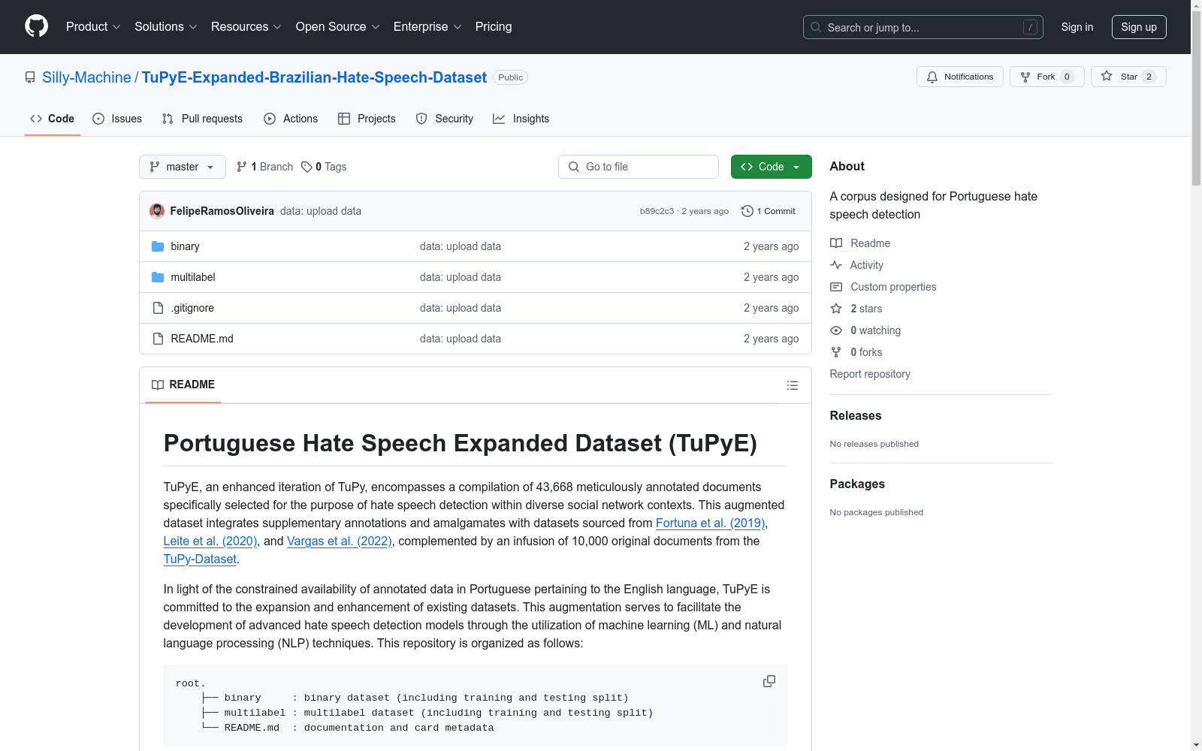Image resolution: width=1202 pixels, height=751 pixels.
Task: View the '1 Branch' link
Action: pyautogui.click(x=264, y=167)
